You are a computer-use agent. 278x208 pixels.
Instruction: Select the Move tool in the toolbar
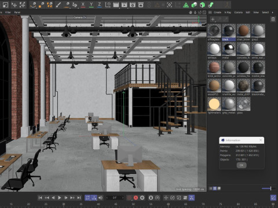point(14,5)
